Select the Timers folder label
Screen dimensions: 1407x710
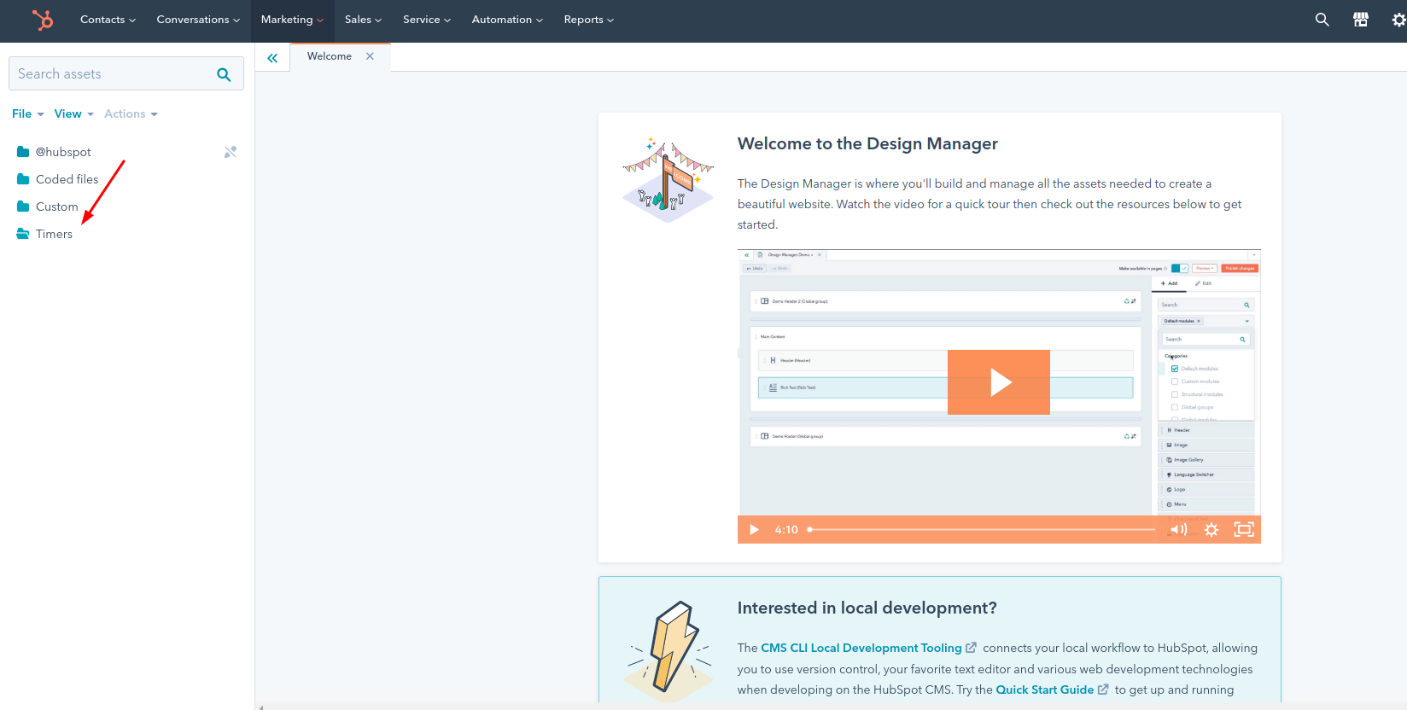(x=54, y=234)
